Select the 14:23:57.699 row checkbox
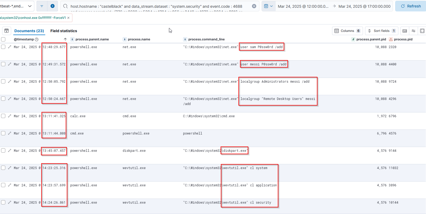This screenshot has height=214, width=426. [3, 185]
